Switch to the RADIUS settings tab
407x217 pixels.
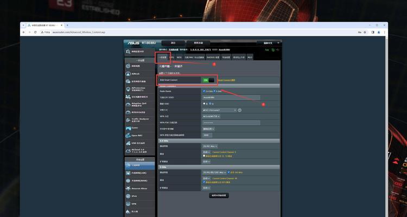(x=213, y=57)
